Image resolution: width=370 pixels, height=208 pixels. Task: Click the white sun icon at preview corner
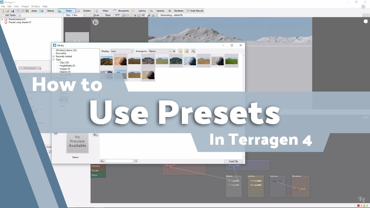[366, 21]
